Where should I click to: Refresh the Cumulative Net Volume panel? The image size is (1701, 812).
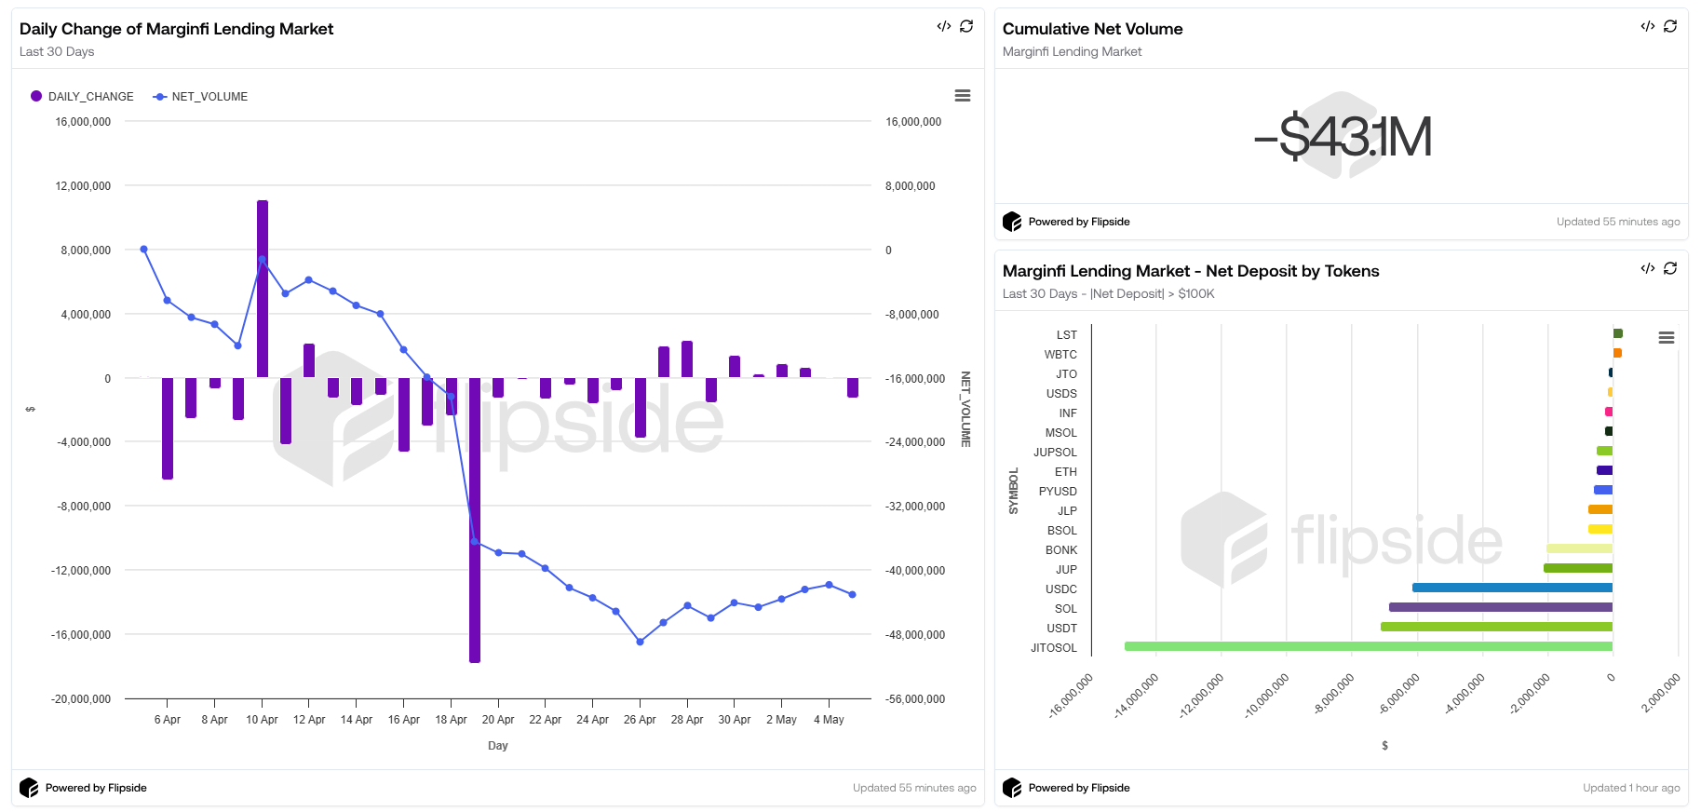click(1670, 26)
